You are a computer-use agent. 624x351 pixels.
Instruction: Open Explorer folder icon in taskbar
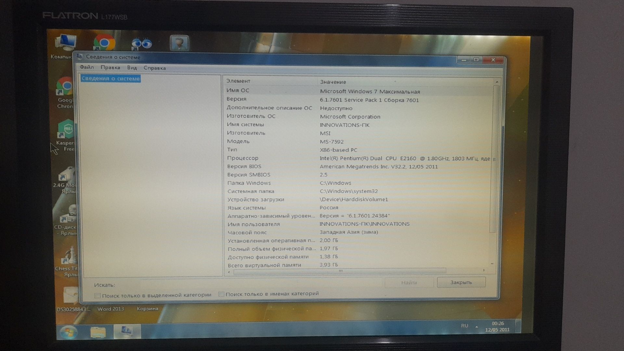click(x=98, y=332)
